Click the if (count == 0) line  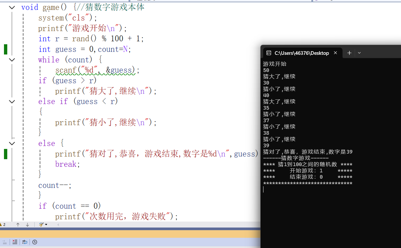tap(70, 206)
